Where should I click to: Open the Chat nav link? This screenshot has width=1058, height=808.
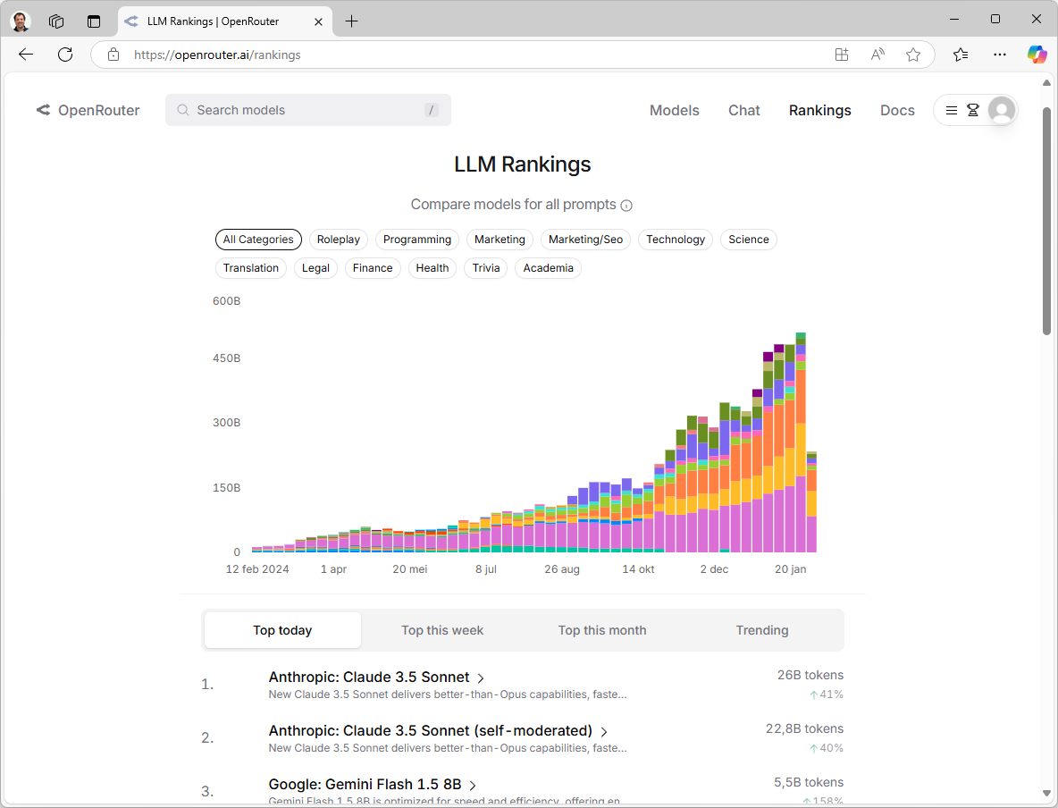[x=744, y=110]
